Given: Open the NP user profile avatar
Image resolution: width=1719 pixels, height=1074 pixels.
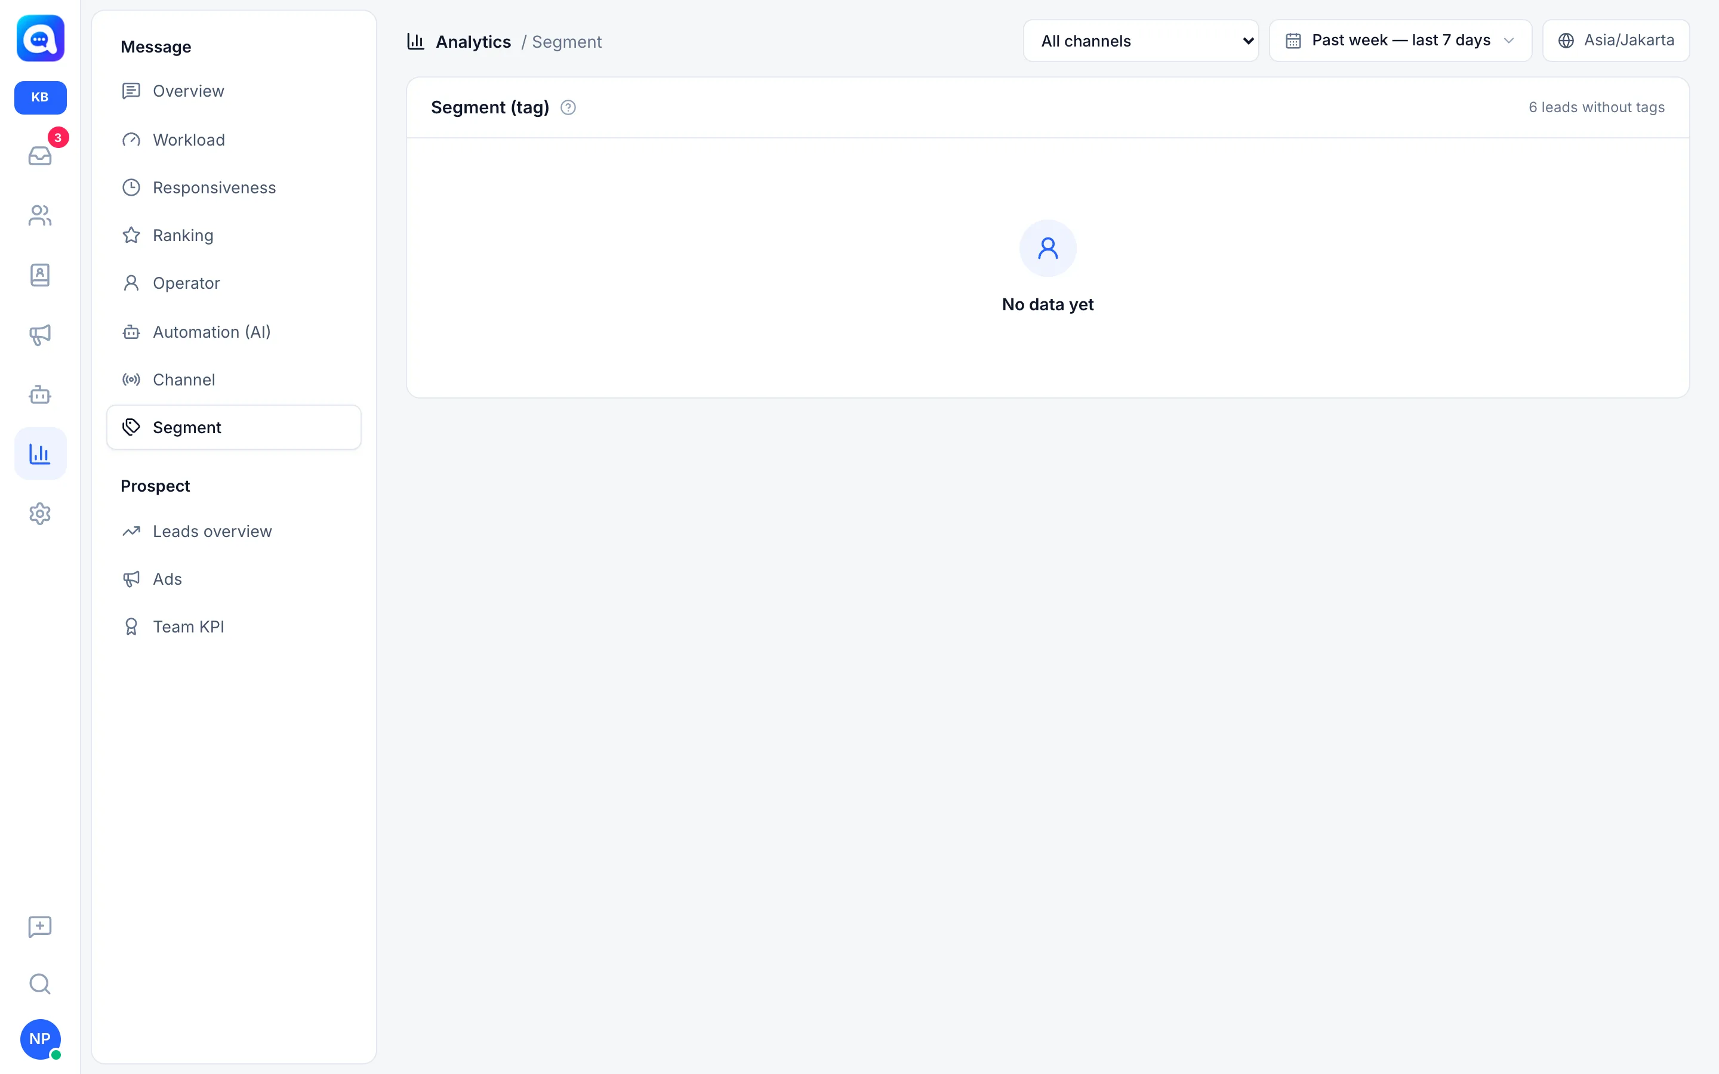Looking at the screenshot, I should 40,1039.
